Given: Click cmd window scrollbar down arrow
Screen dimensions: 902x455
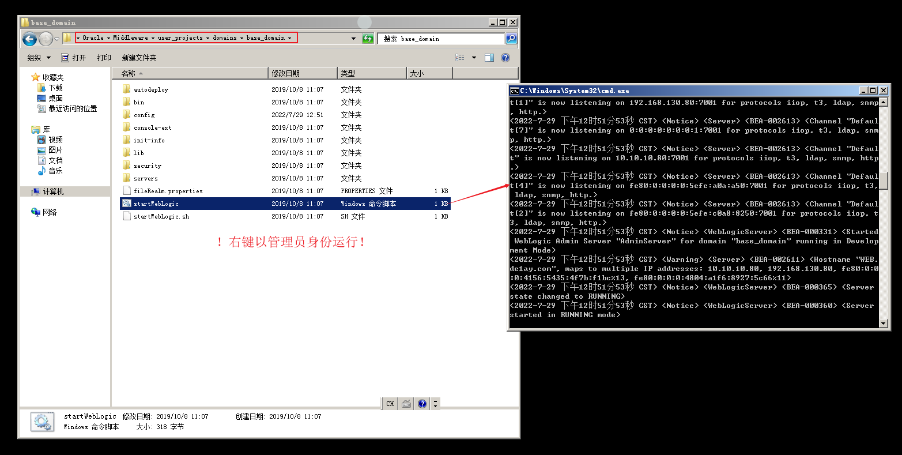Looking at the screenshot, I should point(884,324).
